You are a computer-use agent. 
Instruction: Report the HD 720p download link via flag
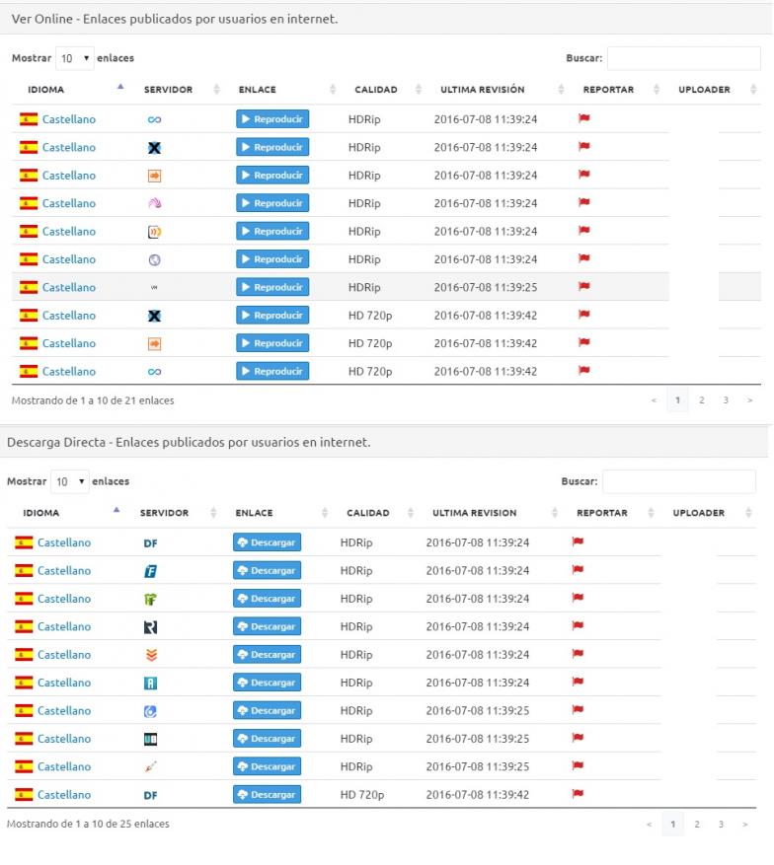point(578,794)
